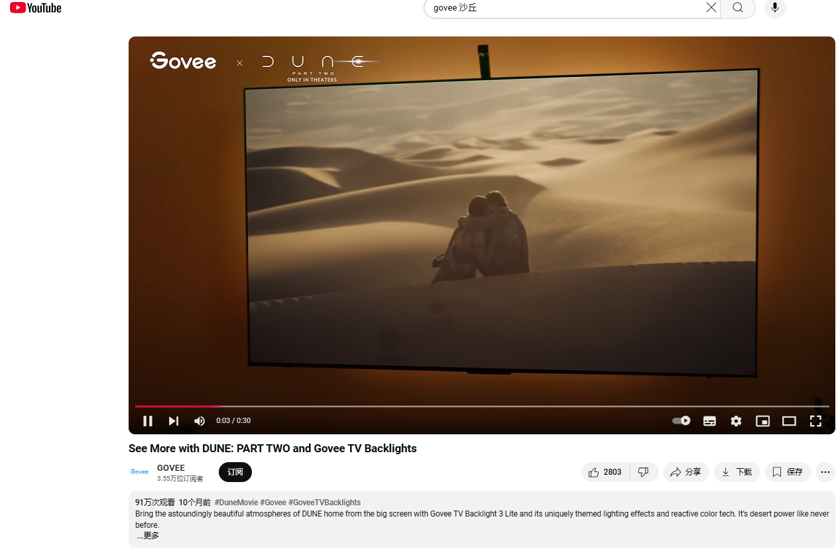Open the miniplayer mode
Image resolution: width=838 pixels, height=551 pixels.
[762, 421]
